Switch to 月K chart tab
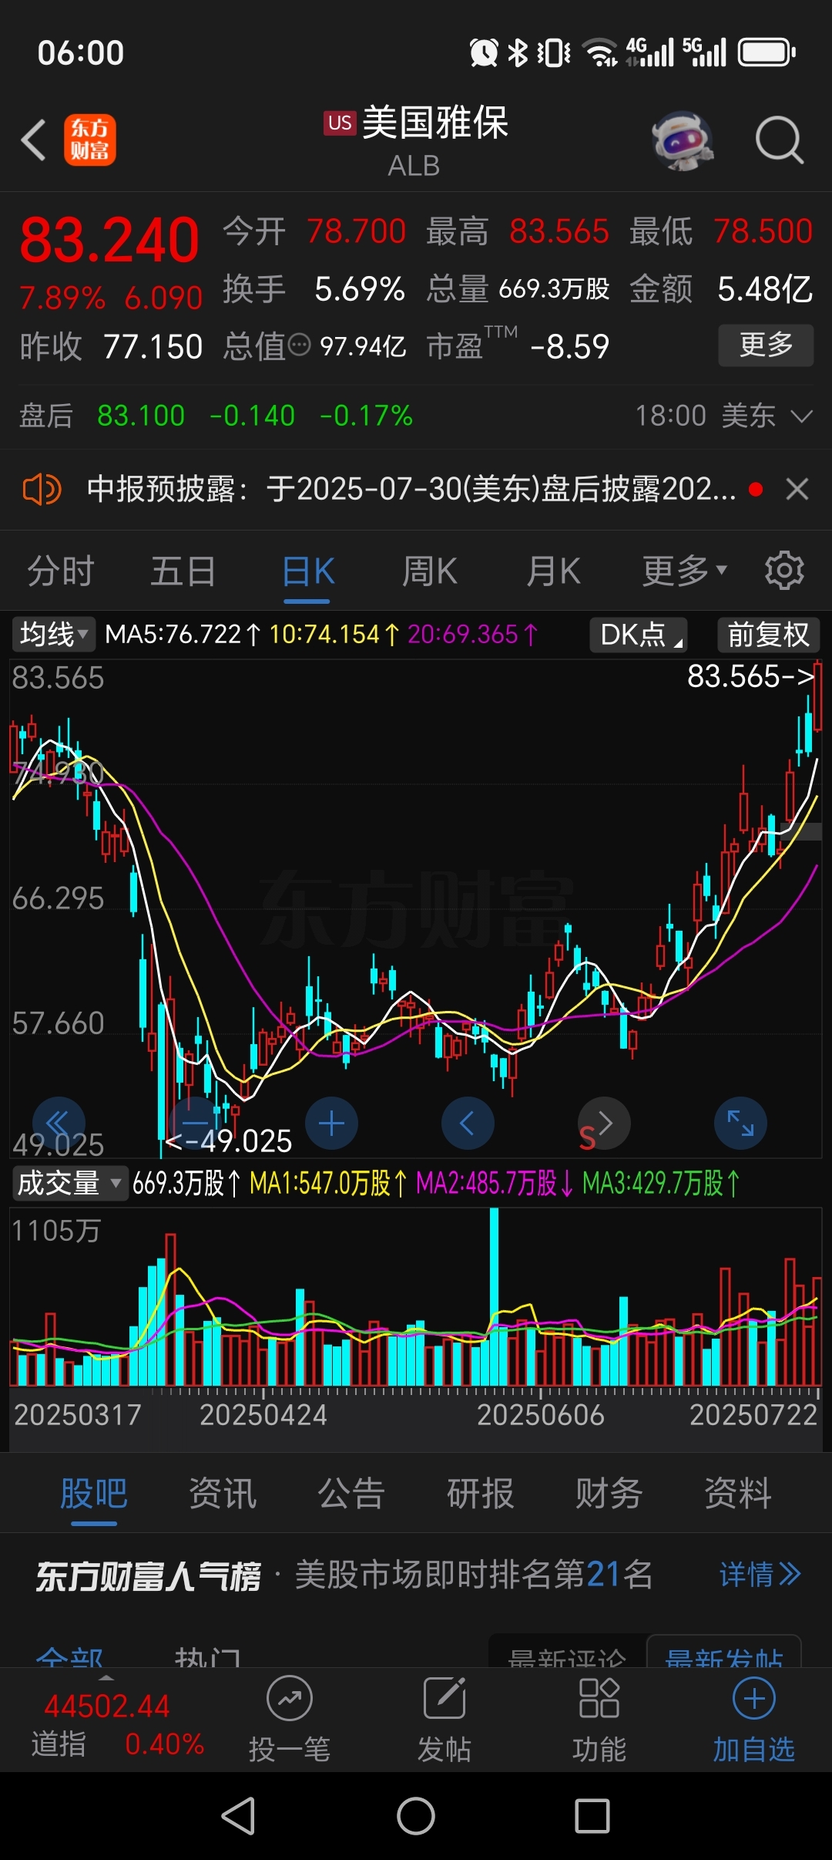Viewport: 832px width, 1860px height. [553, 571]
